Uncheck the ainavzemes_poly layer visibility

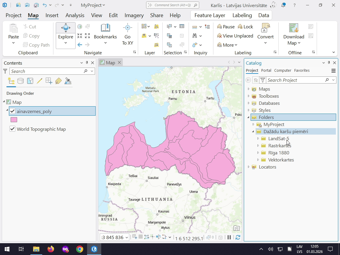(12, 111)
